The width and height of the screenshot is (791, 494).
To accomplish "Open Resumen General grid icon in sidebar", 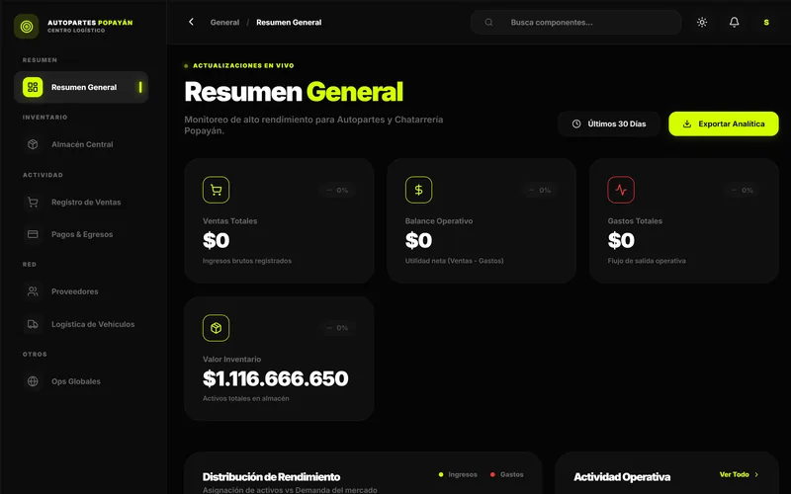I will (33, 87).
